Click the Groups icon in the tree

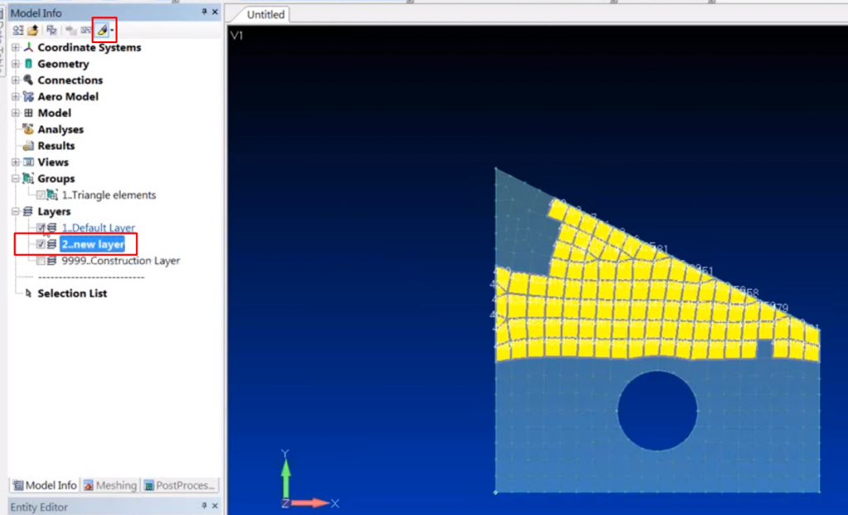[29, 179]
